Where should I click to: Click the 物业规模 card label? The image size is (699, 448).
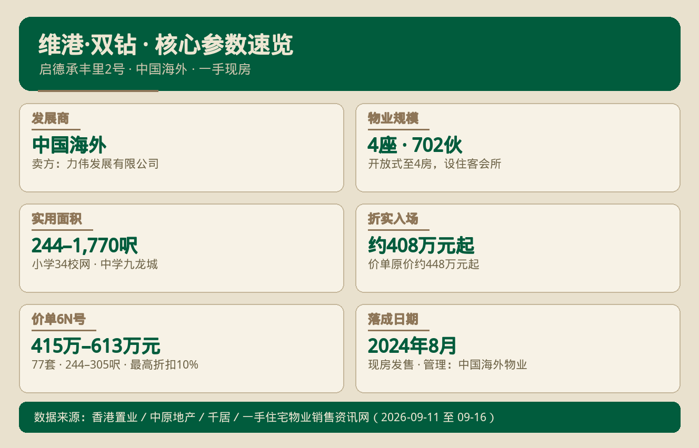[x=393, y=118]
